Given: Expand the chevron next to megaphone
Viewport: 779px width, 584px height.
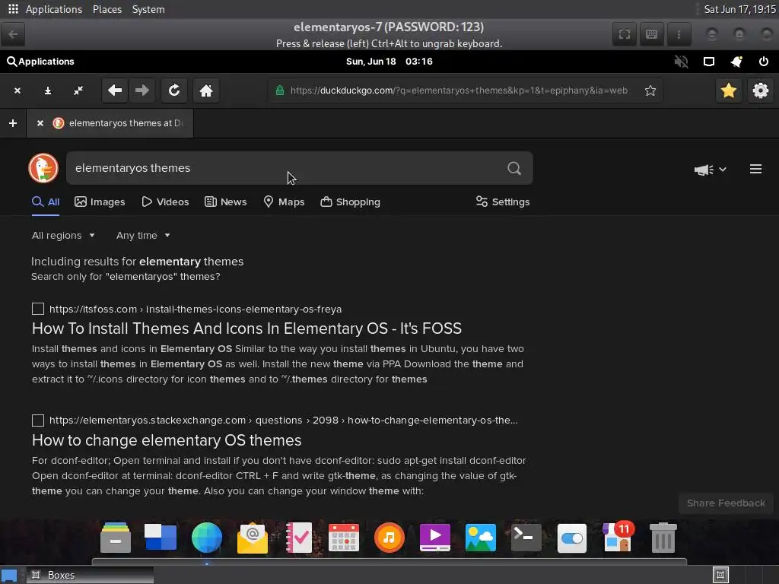Looking at the screenshot, I should click(x=723, y=170).
